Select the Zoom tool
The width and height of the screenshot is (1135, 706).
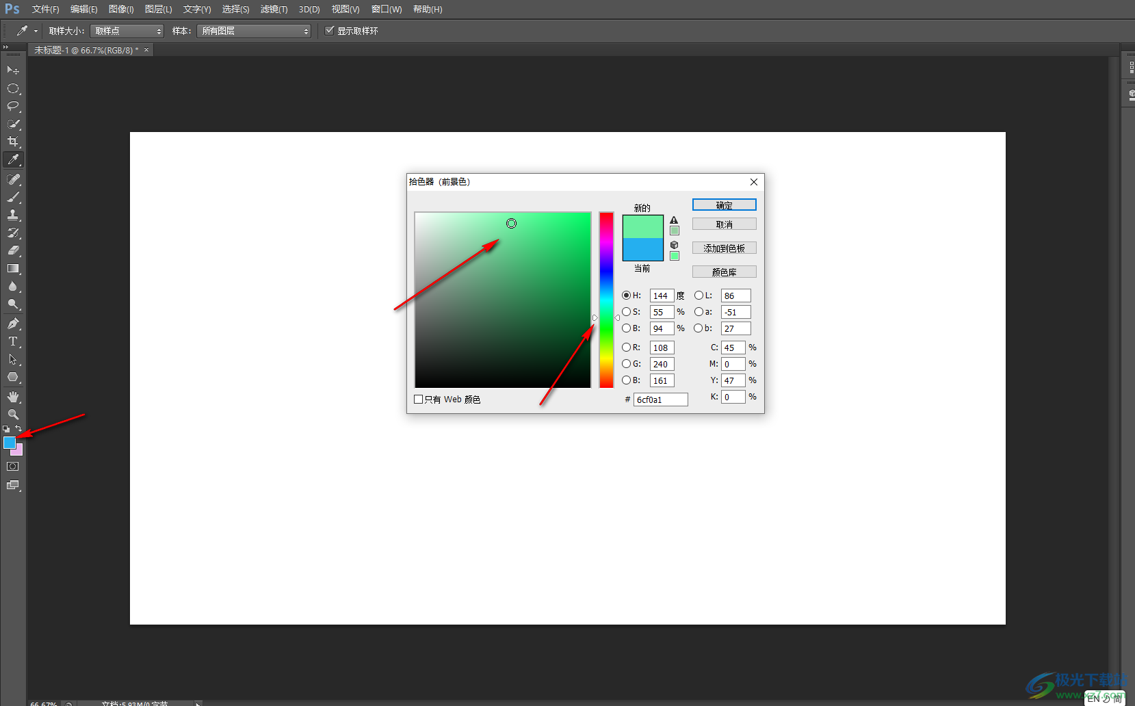(x=13, y=415)
